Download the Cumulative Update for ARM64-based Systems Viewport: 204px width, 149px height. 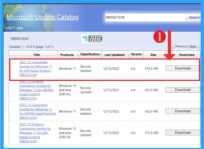point(183,111)
